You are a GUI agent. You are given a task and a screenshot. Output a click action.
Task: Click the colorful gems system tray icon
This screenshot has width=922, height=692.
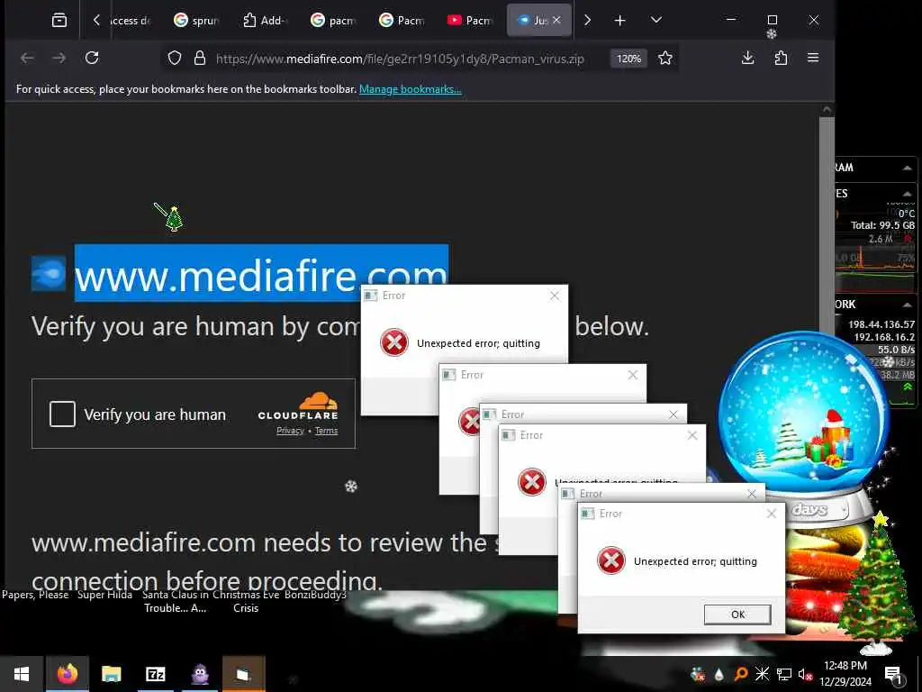coord(698,674)
